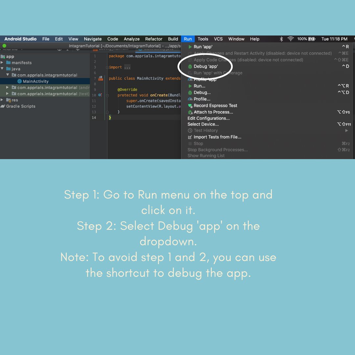Viewport: 355px width, 355px height.
Task: Click the green Run 'app' play icon
Action: (190, 47)
